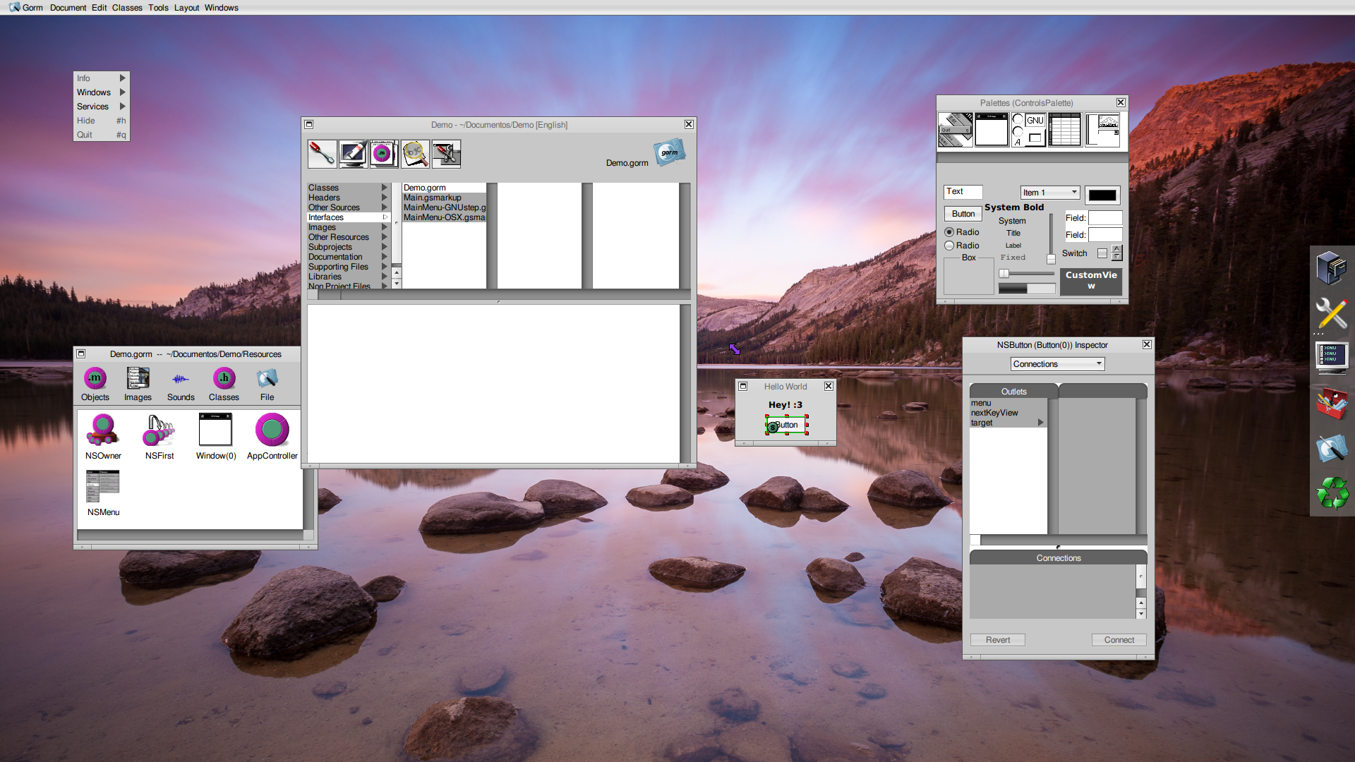This screenshot has width=1355, height=762.
Task: Open the Item 1 popup in the Controls palette
Action: pyautogui.click(x=1049, y=192)
